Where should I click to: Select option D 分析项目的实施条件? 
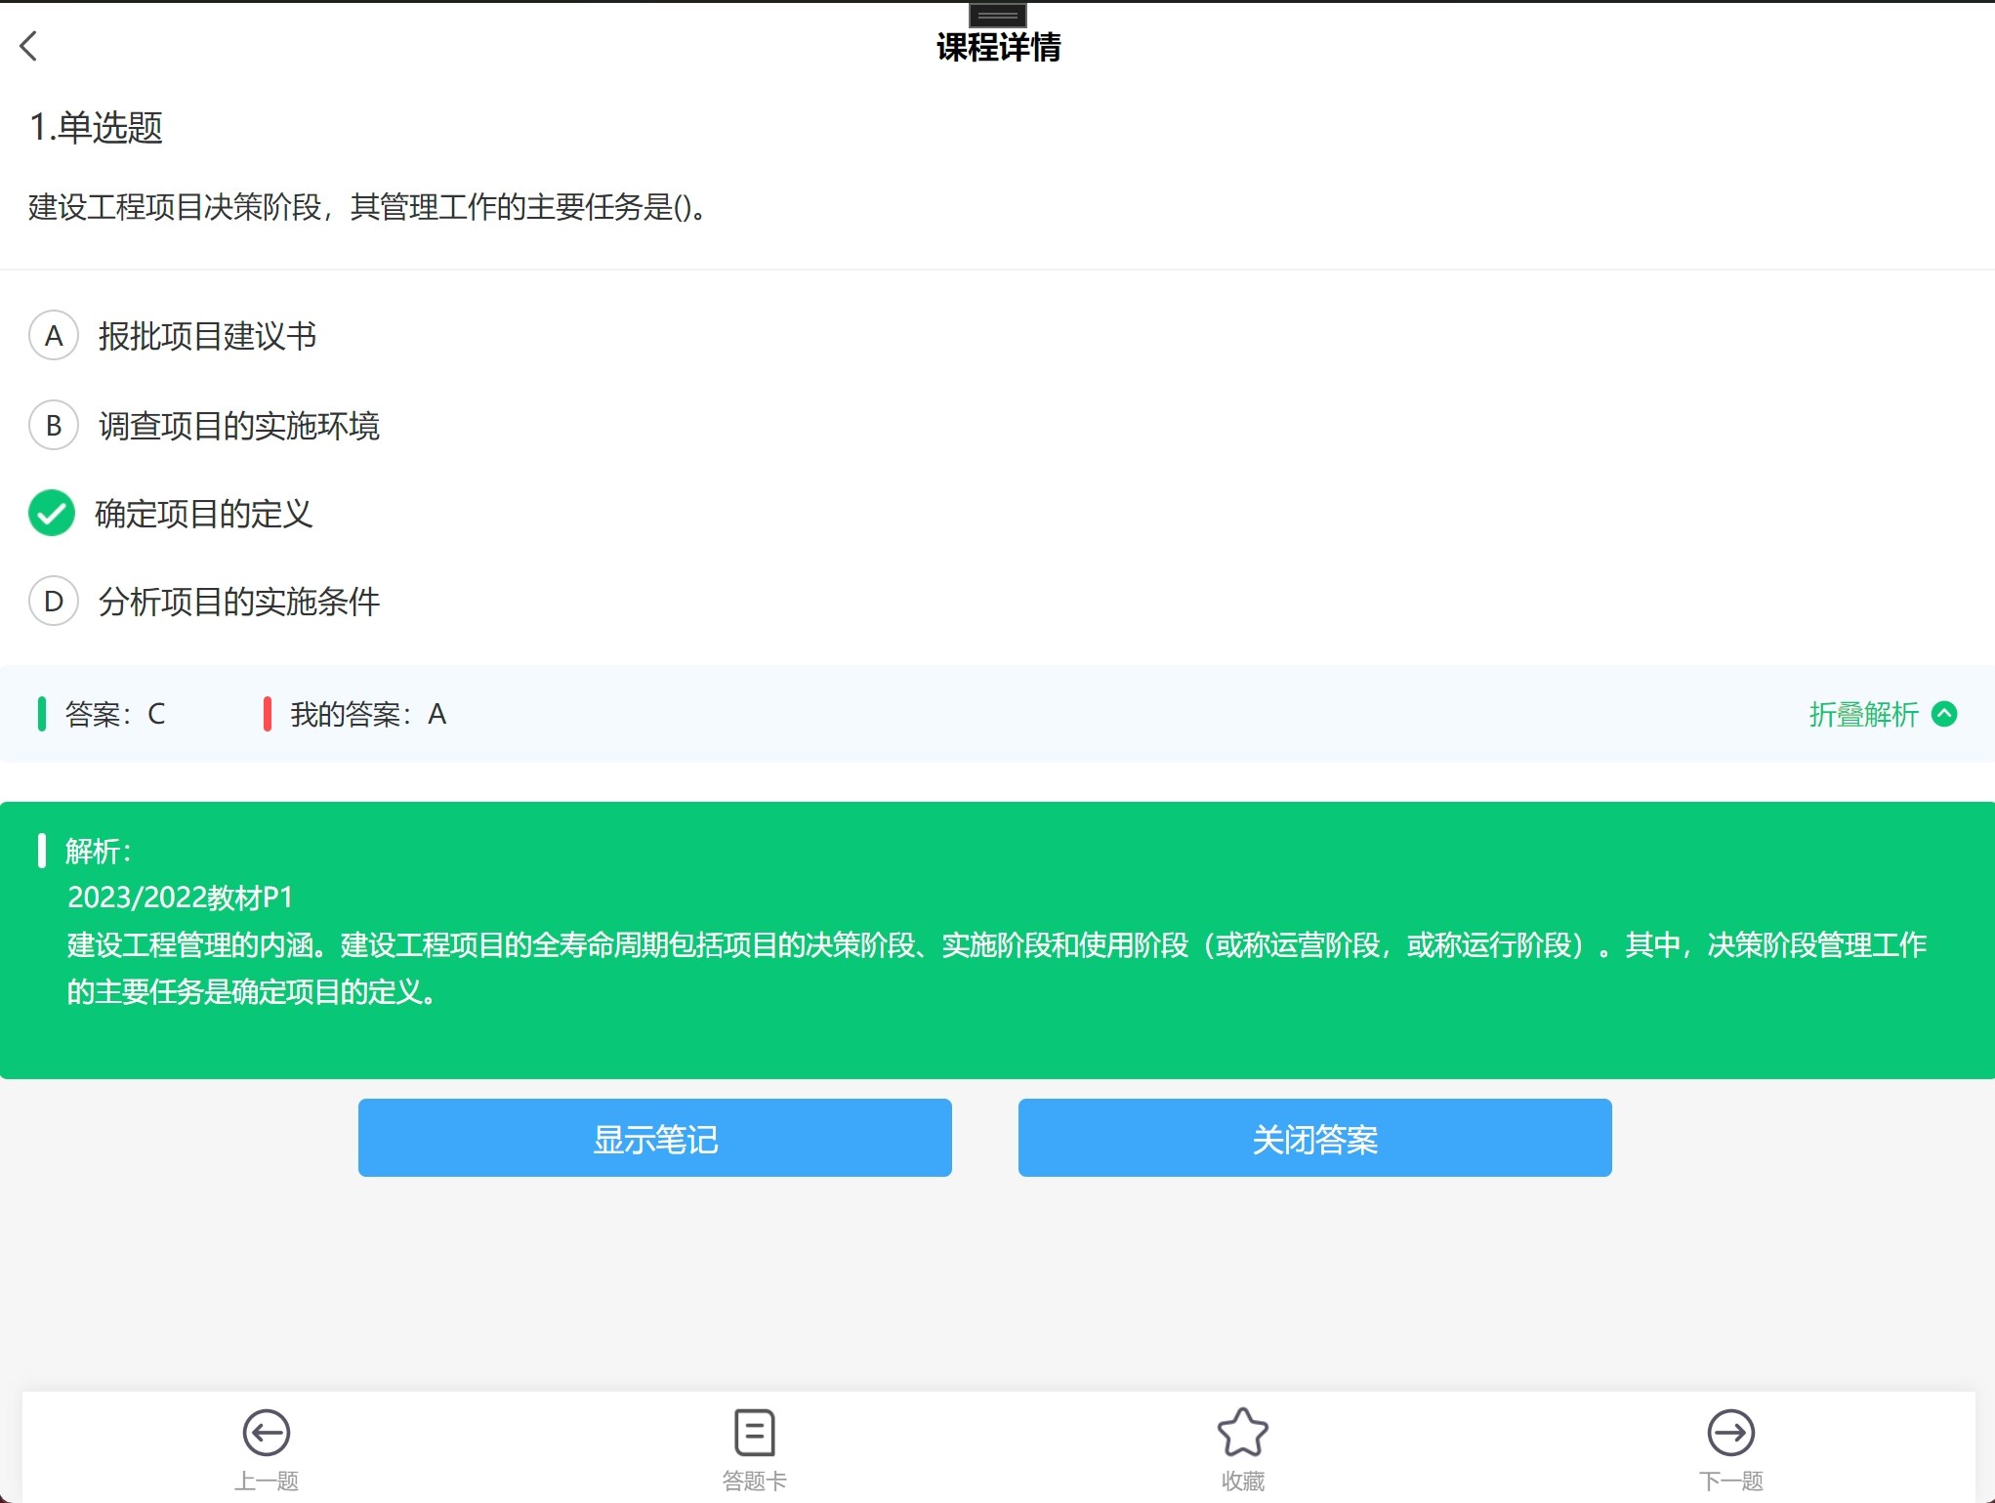[x=54, y=602]
